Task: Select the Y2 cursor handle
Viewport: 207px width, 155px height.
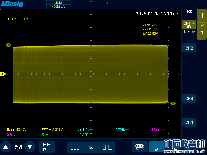Action: (x=173, y=103)
